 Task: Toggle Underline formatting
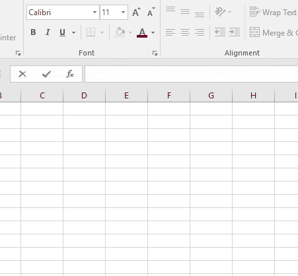pos(62,32)
